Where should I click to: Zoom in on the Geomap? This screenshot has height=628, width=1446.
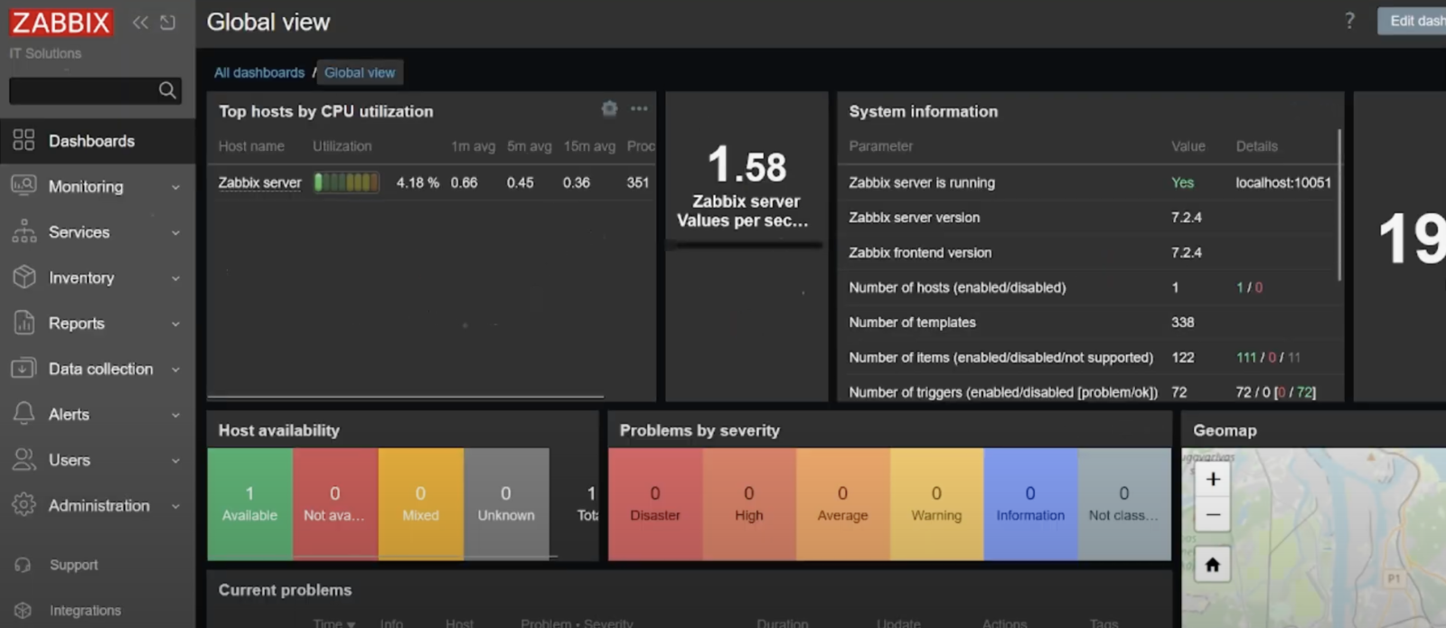click(1213, 479)
